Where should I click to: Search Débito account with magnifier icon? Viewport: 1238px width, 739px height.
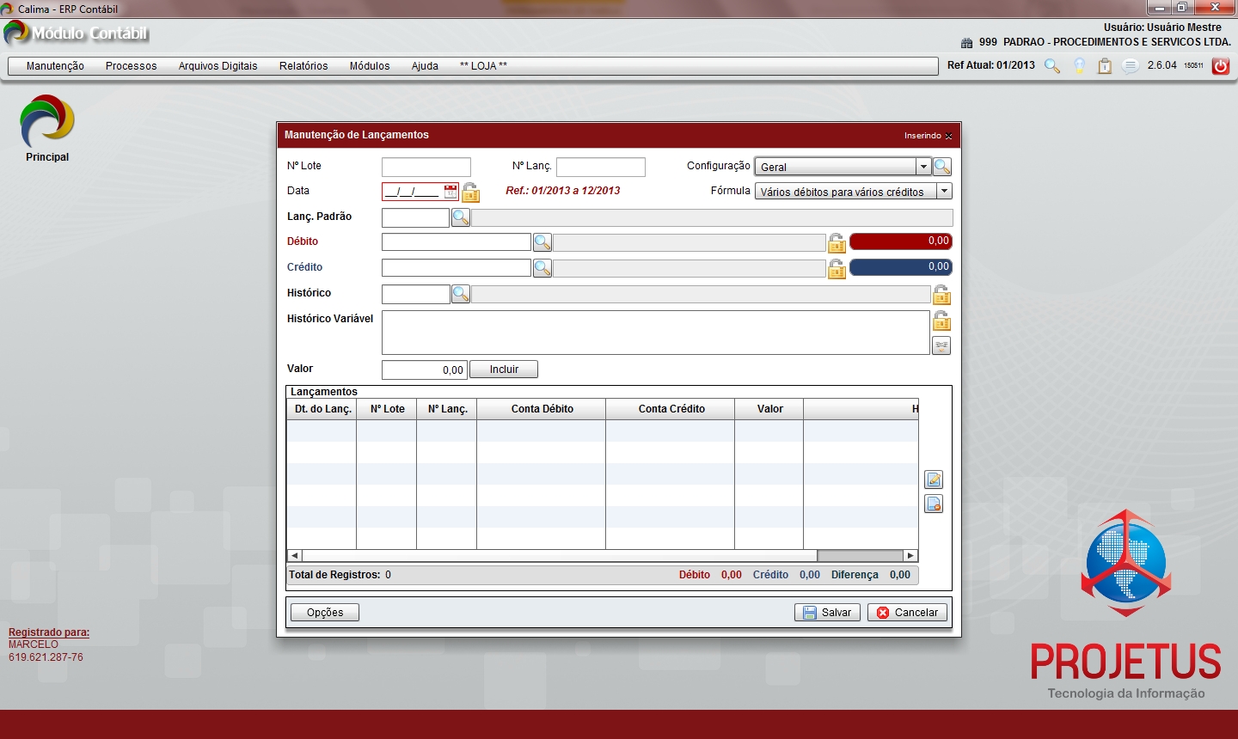tap(542, 243)
